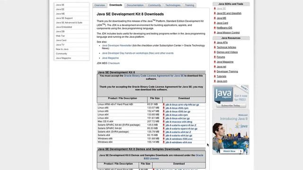303x170 pixels.
Task: Download jdk-8-windows-x64.exe file
Action: tap(178, 143)
